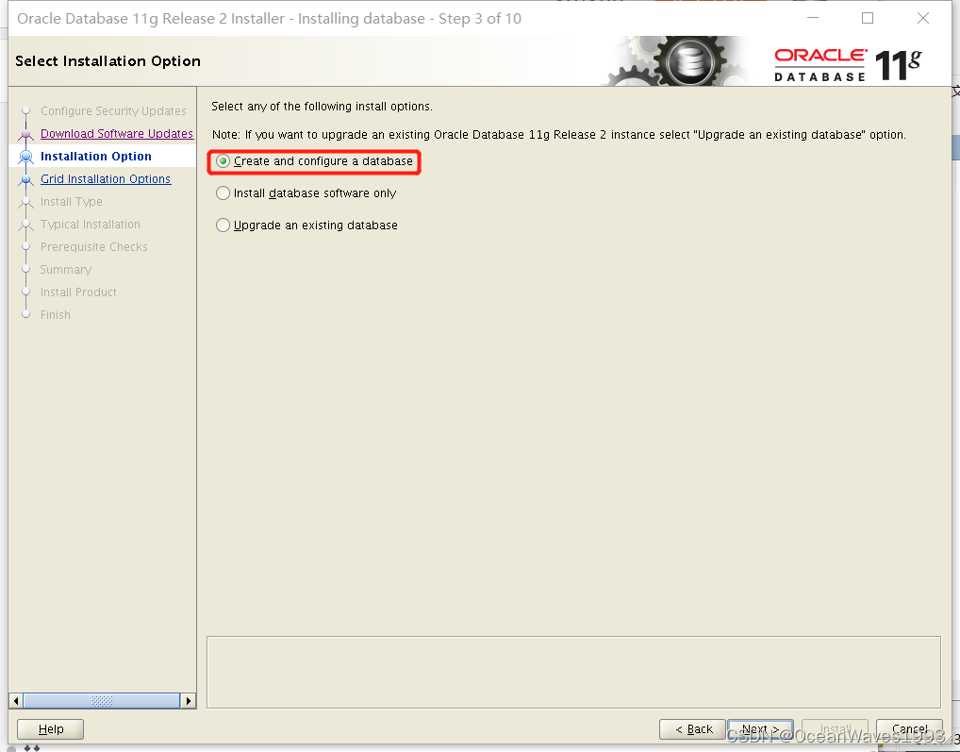
Task: Open Download Software Updates step link
Action: [x=116, y=133]
